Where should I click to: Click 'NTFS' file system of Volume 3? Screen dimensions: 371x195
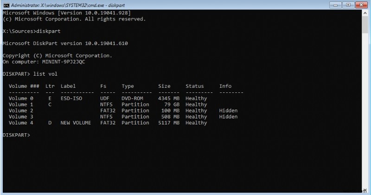107,117
